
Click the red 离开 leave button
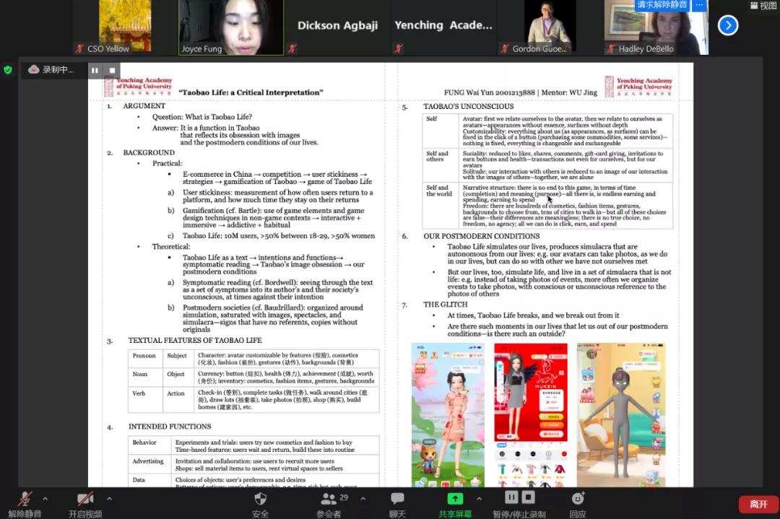tap(758, 504)
